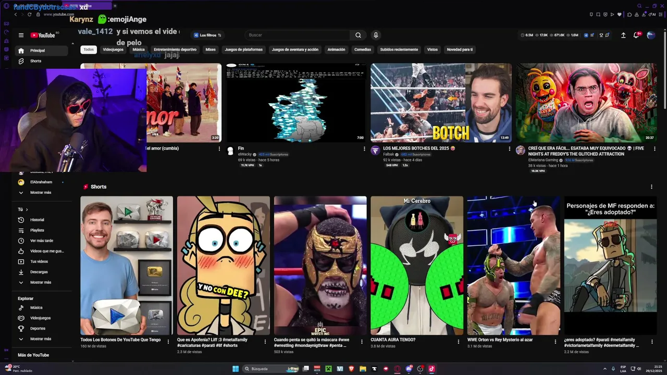Click the YouTube logo
The image size is (667, 375).
[43, 35]
